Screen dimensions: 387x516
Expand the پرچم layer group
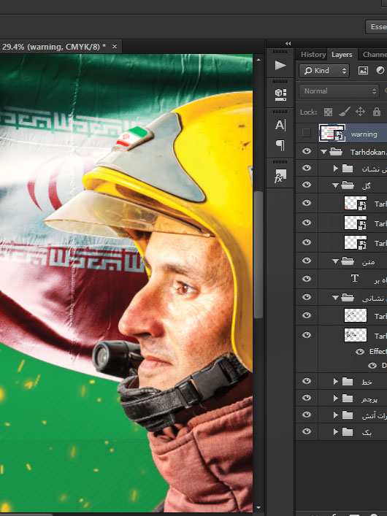(336, 398)
